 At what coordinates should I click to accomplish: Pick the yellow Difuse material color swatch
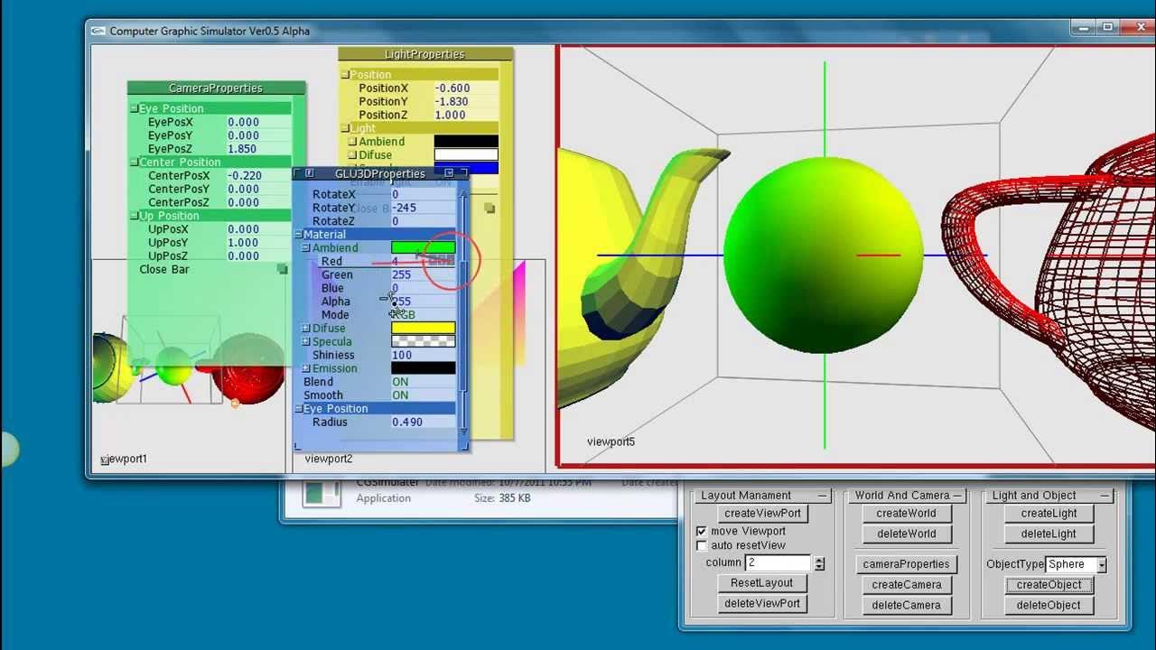(x=423, y=328)
